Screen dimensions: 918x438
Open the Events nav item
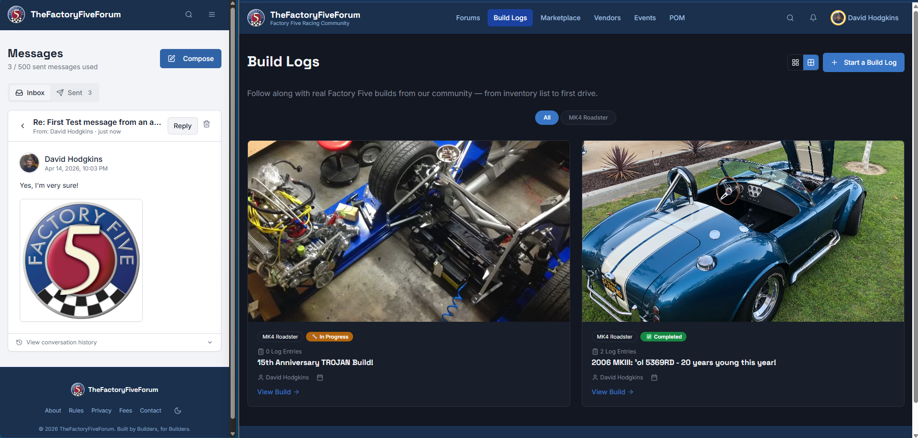[645, 18]
